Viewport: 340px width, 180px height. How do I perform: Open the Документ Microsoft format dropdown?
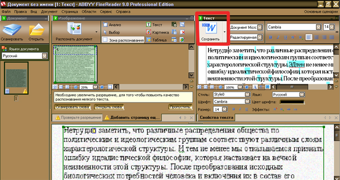tap(260, 27)
